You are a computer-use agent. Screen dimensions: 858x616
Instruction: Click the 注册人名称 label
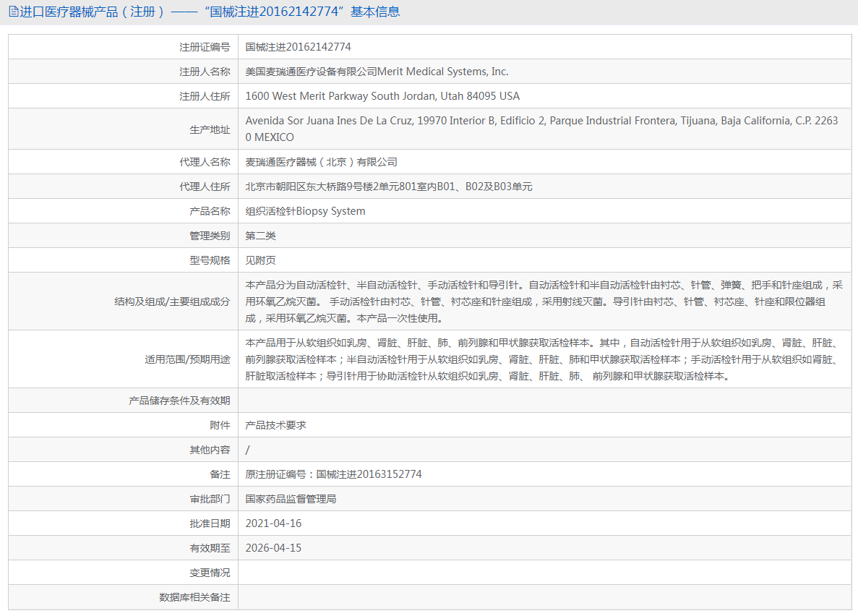coord(205,72)
